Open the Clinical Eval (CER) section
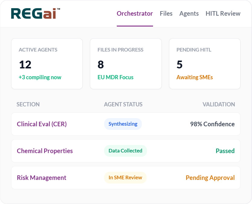The width and height of the screenshot is (252, 204). coord(42,124)
